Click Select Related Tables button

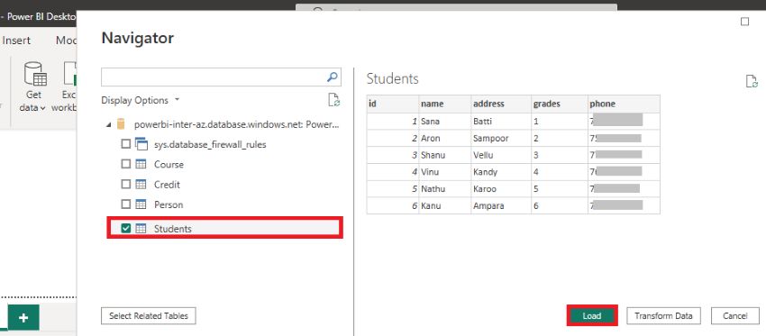click(149, 316)
